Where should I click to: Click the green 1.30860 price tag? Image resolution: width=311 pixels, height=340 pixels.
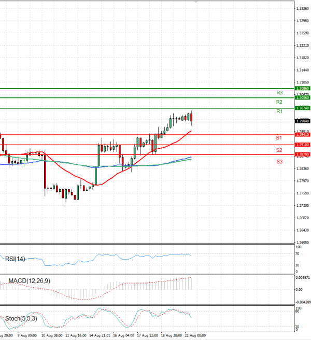302,89
